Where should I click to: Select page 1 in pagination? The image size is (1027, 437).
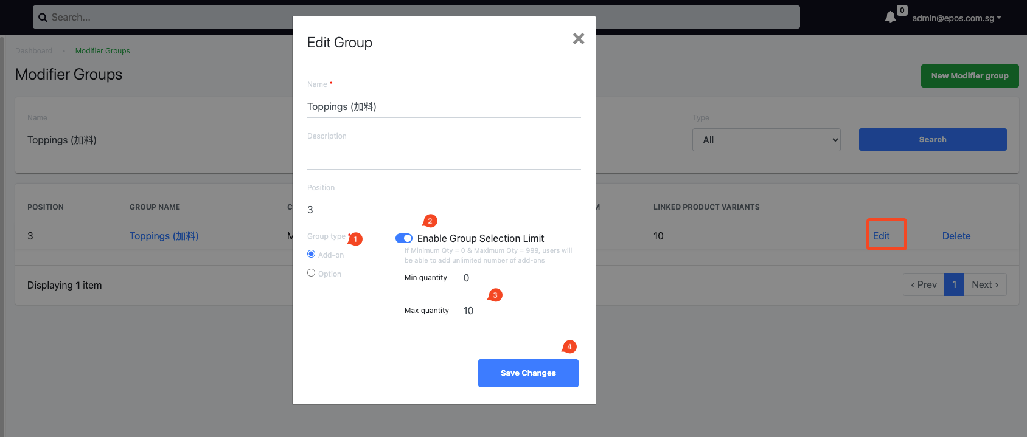(x=954, y=284)
